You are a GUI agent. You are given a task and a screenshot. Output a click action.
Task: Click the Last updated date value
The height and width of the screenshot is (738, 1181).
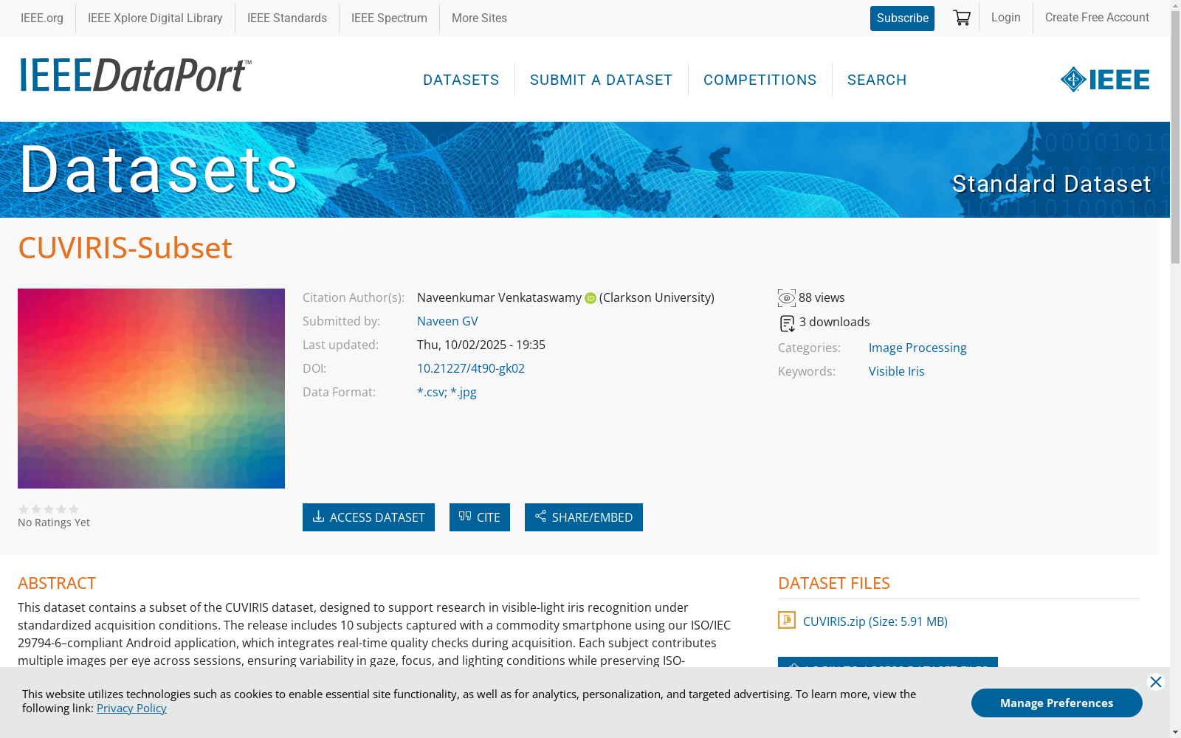pos(481,345)
